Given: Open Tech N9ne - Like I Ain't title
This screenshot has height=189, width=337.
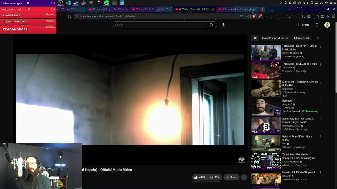Looking at the screenshot, I should (x=300, y=48).
